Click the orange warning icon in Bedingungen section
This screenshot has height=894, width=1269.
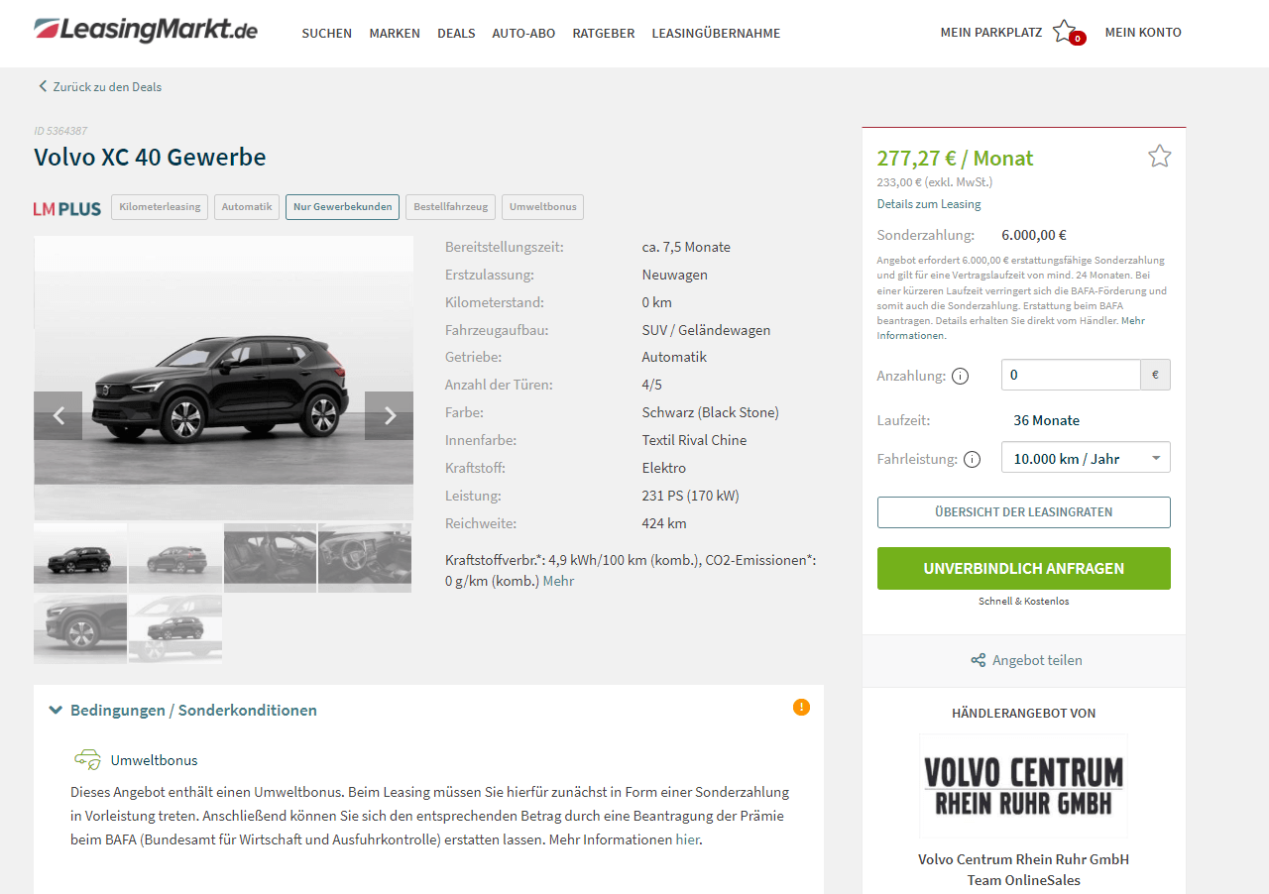[x=801, y=707]
